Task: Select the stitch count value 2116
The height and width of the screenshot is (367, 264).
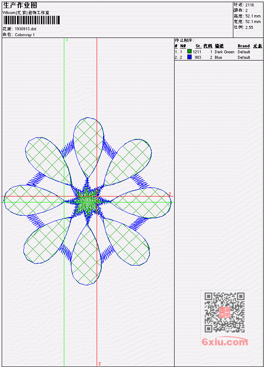Action: coord(250,5)
